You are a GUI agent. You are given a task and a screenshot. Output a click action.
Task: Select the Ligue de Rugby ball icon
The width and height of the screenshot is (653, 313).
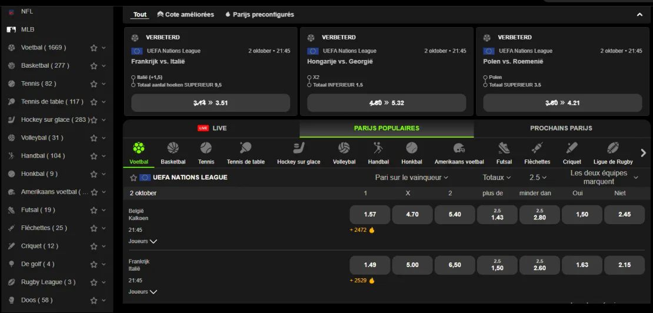point(613,148)
